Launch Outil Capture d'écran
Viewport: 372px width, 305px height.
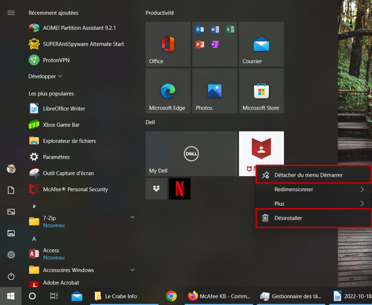click(61, 173)
